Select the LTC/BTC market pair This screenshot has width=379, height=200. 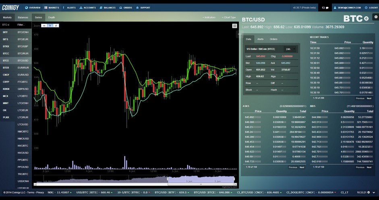click(x=23, y=96)
